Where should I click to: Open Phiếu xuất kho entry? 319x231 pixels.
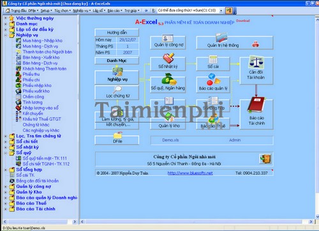[36, 91]
